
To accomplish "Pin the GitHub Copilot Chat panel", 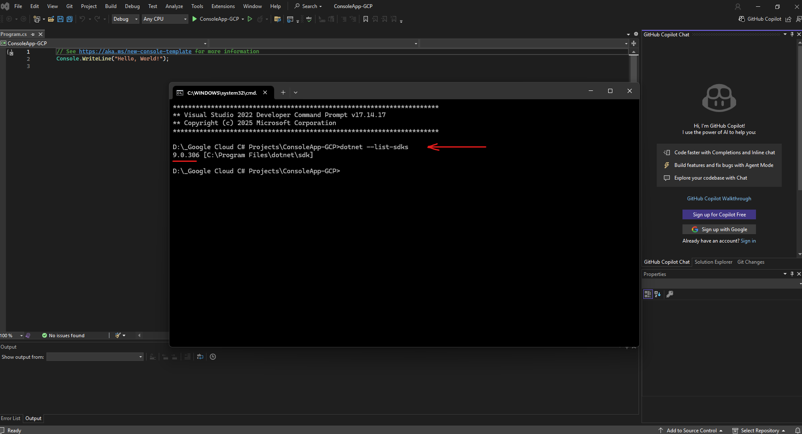I will (792, 35).
